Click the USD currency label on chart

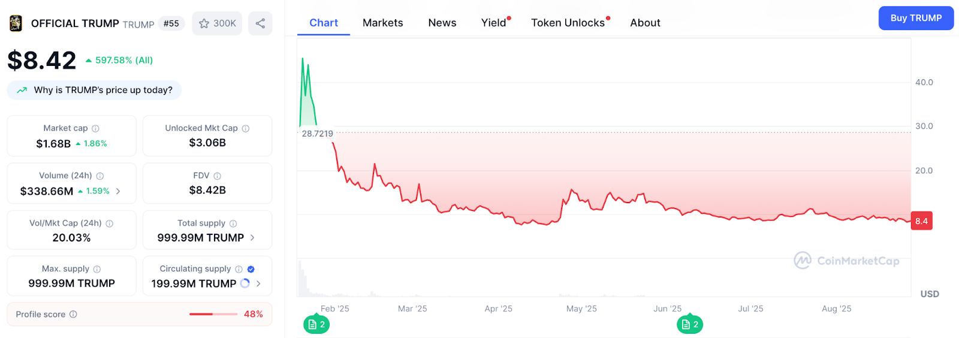(x=930, y=294)
